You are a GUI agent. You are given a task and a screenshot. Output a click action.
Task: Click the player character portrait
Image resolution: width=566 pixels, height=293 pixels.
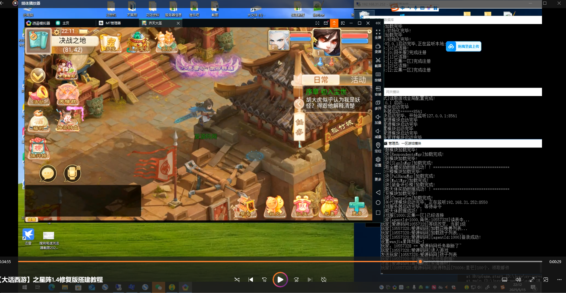[327, 43]
